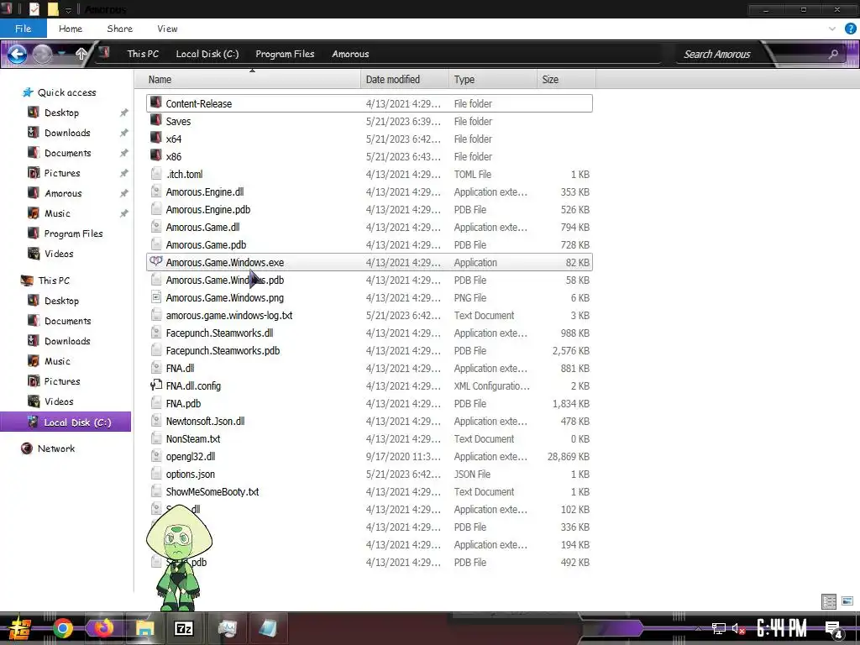860x645 pixels.
Task: Select opengl32.dll file
Action: coord(370,456)
